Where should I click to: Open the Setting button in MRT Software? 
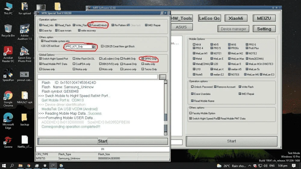click(264, 29)
